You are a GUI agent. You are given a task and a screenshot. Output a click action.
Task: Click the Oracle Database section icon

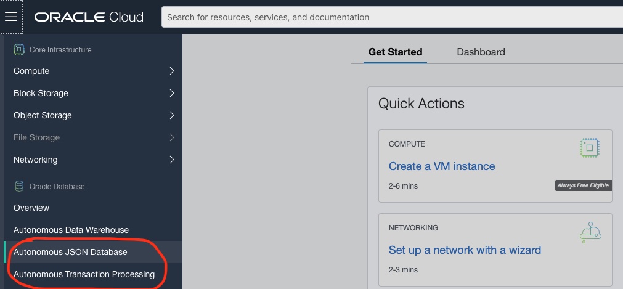point(19,186)
